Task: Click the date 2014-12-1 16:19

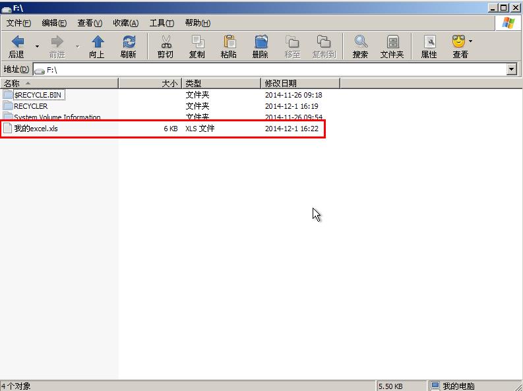Action: [x=292, y=106]
